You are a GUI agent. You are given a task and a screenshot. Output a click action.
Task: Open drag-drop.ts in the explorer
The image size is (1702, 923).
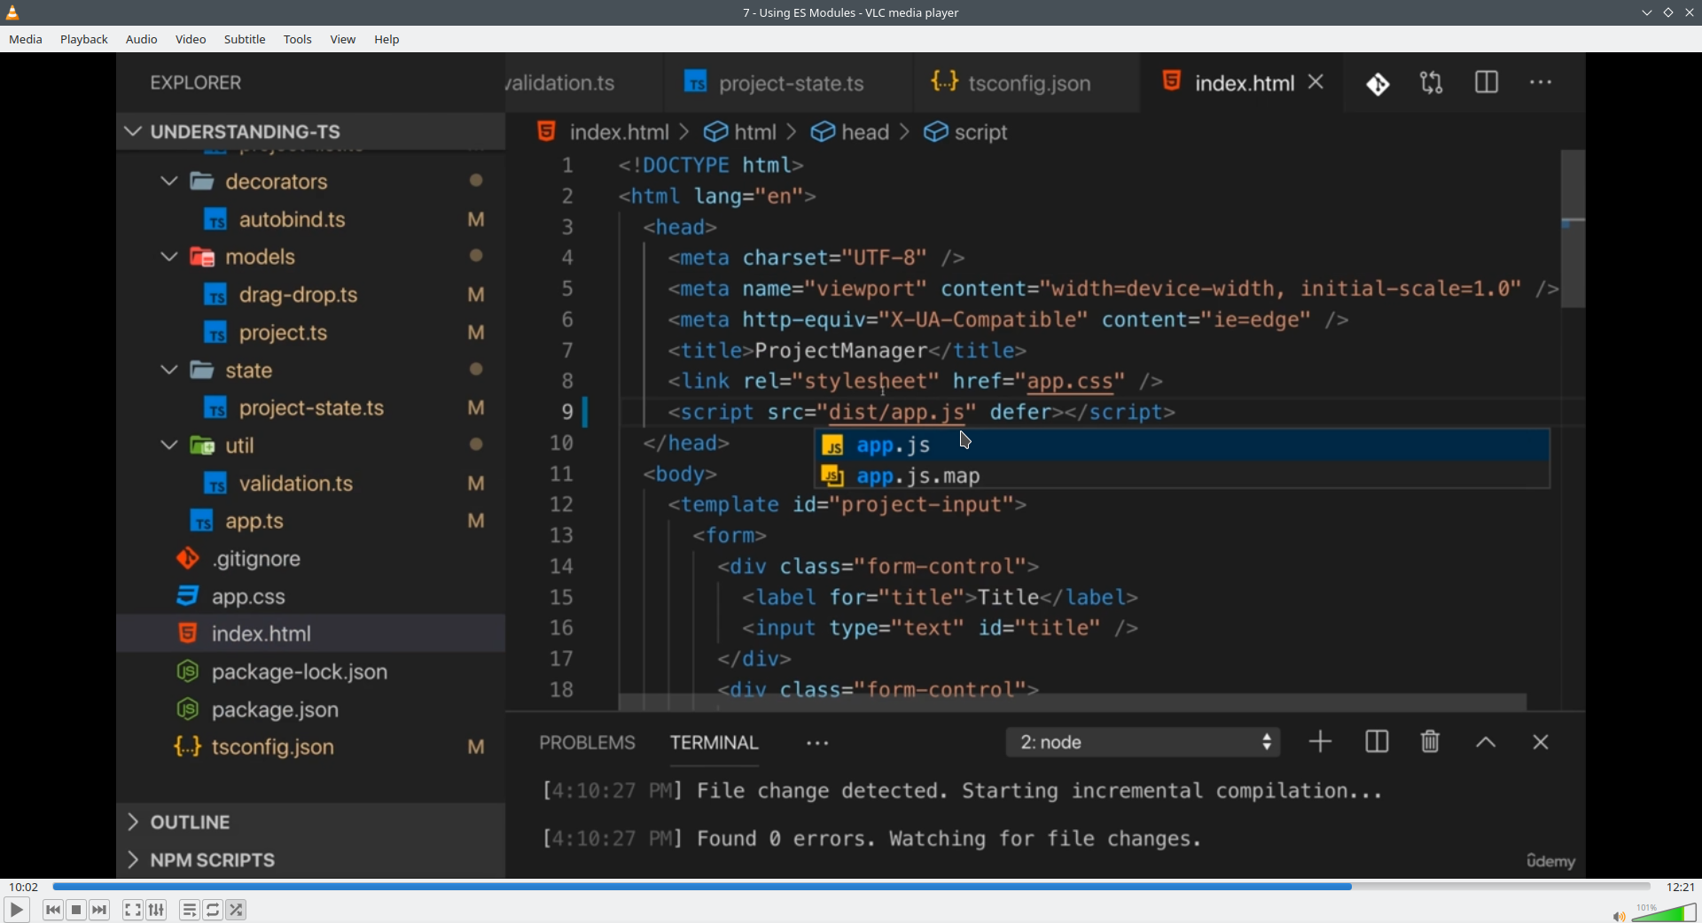tap(310, 295)
